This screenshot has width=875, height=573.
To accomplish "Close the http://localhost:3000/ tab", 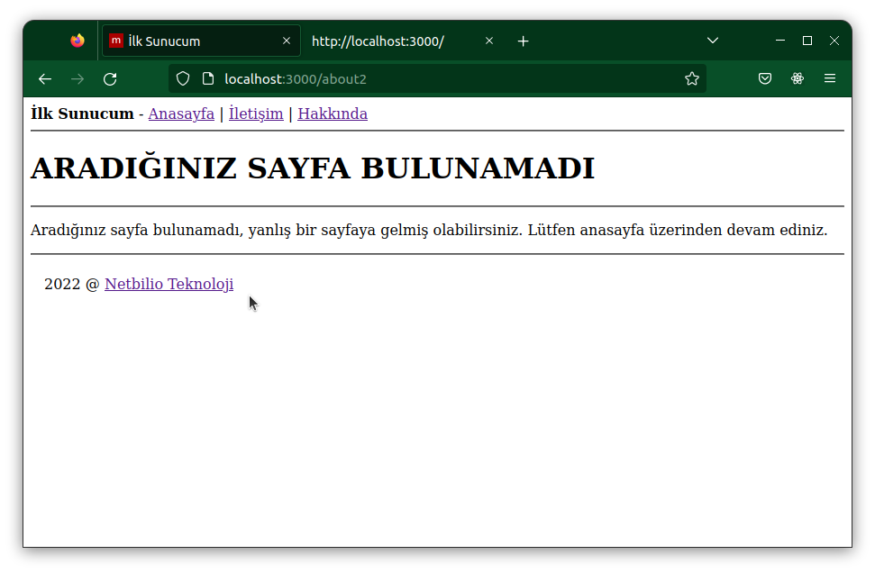I will pyautogui.click(x=488, y=41).
